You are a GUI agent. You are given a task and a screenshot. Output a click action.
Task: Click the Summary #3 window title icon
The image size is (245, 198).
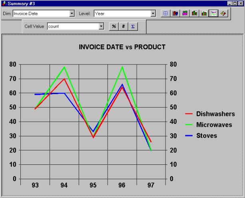coord(4,3)
